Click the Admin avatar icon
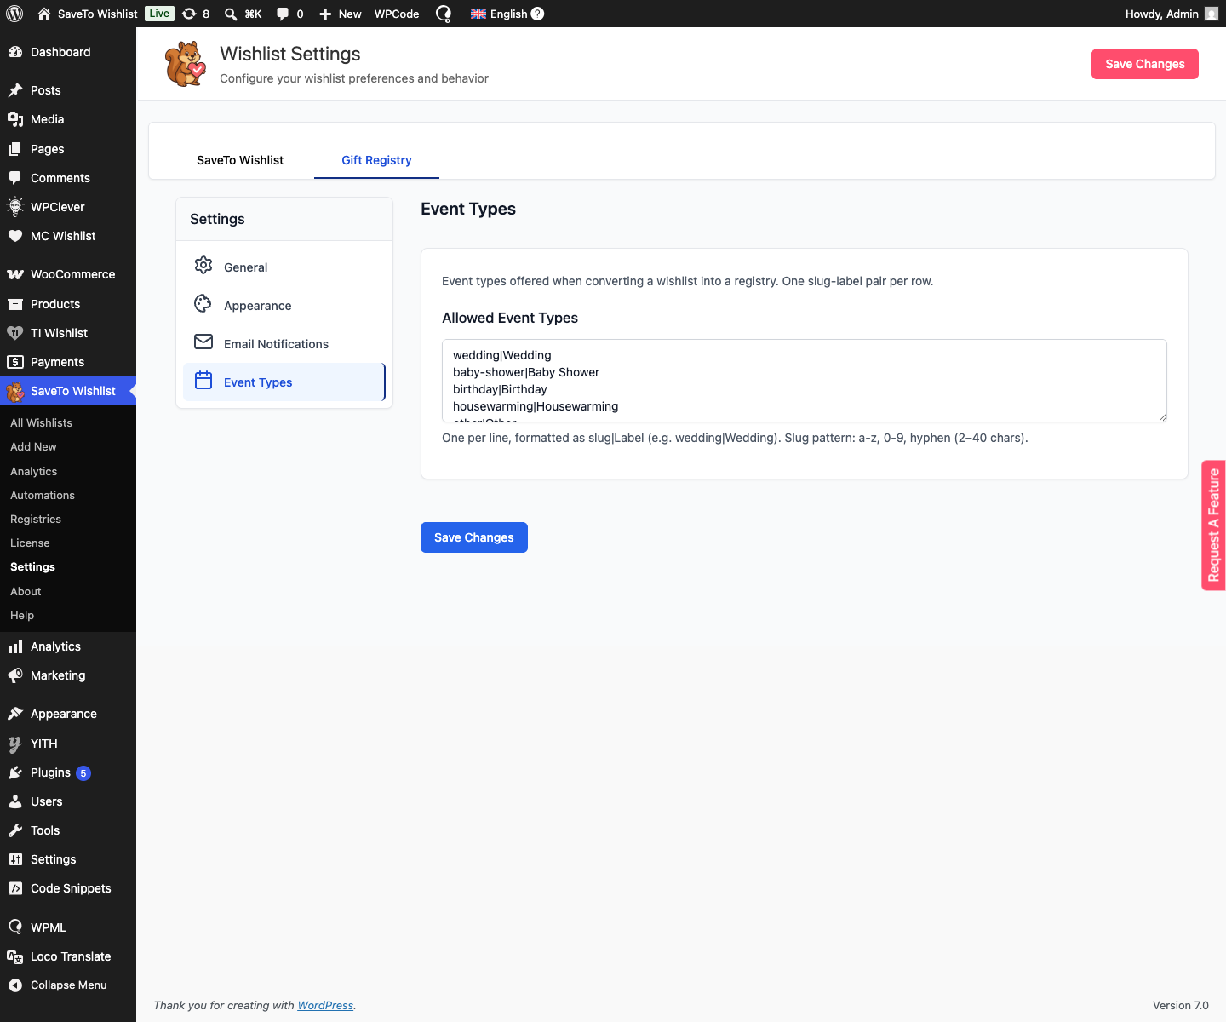Viewport: 1226px width, 1022px height. pos(1212,14)
